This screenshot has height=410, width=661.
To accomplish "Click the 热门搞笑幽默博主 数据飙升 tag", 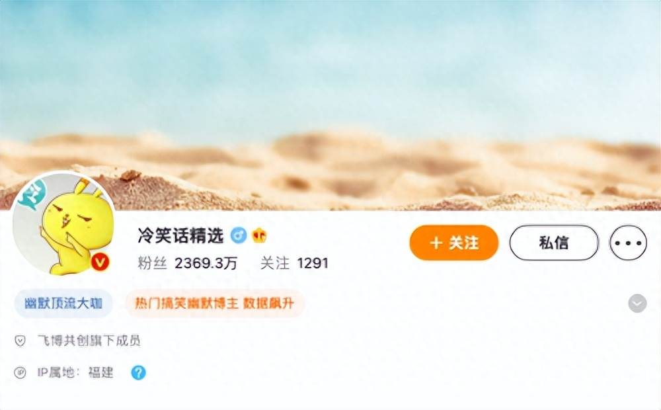I will pyautogui.click(x=215, y=304).
